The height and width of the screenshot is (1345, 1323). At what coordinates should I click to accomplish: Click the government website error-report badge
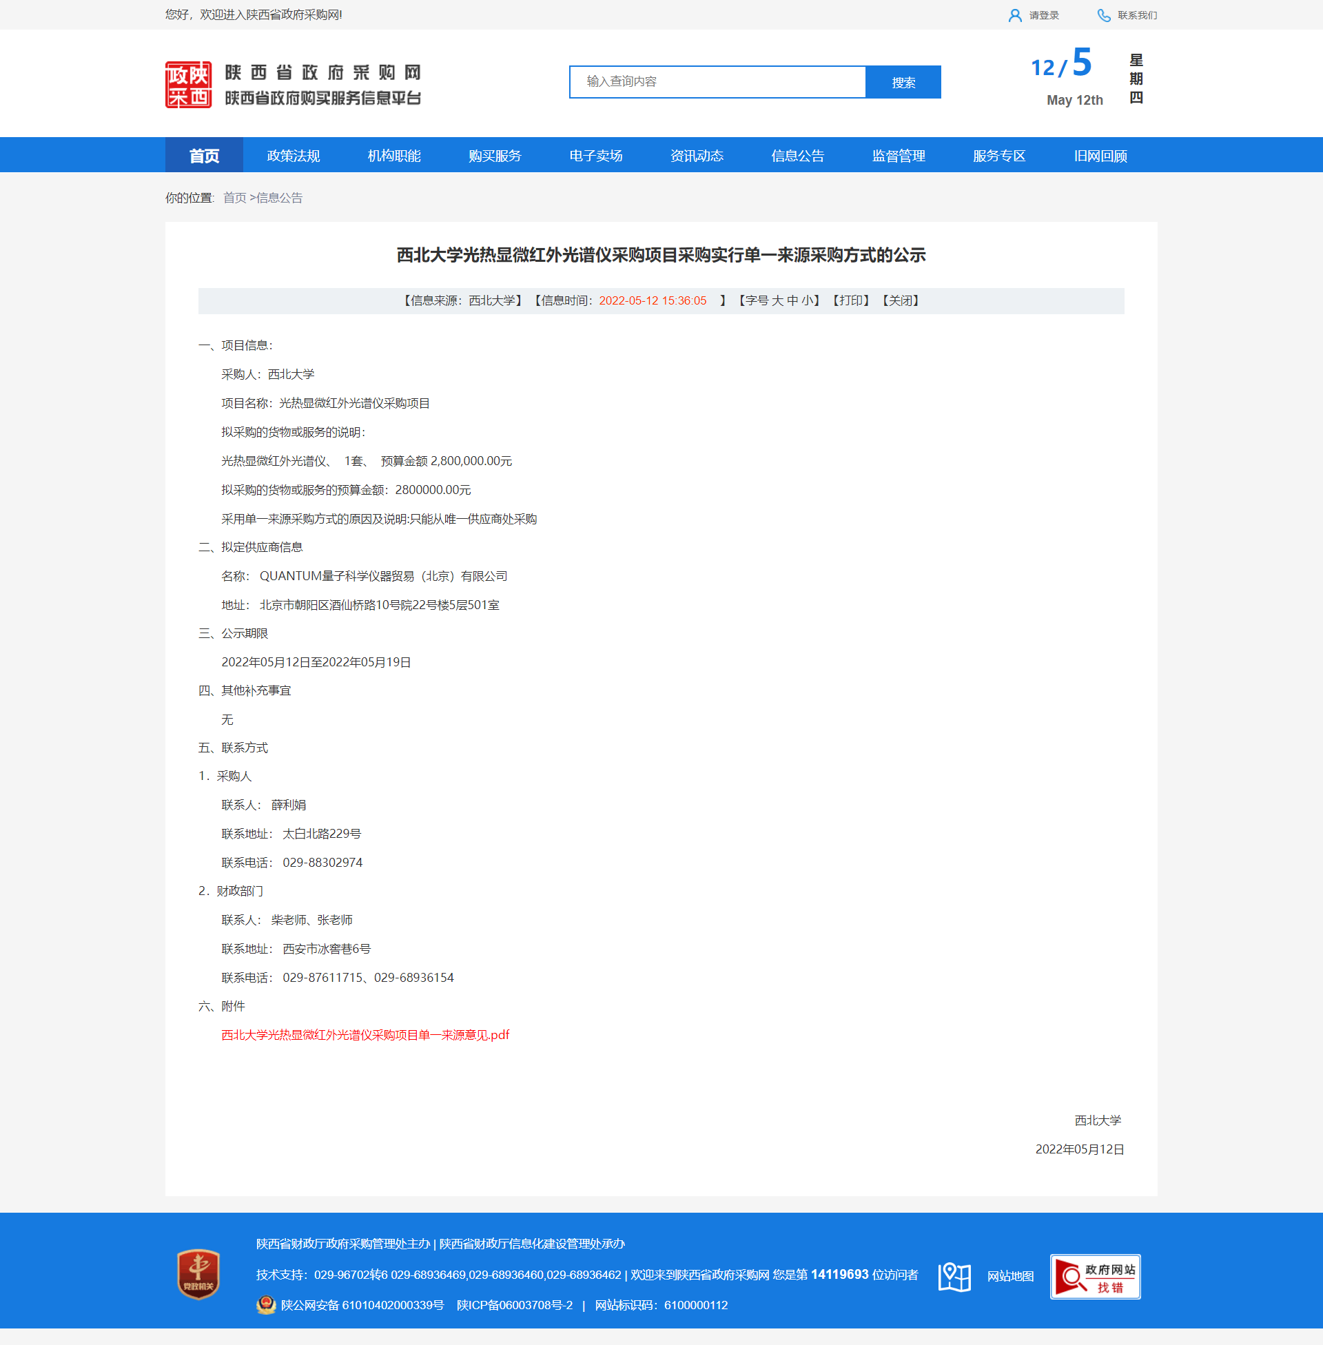click(x=1094, y=1276)
